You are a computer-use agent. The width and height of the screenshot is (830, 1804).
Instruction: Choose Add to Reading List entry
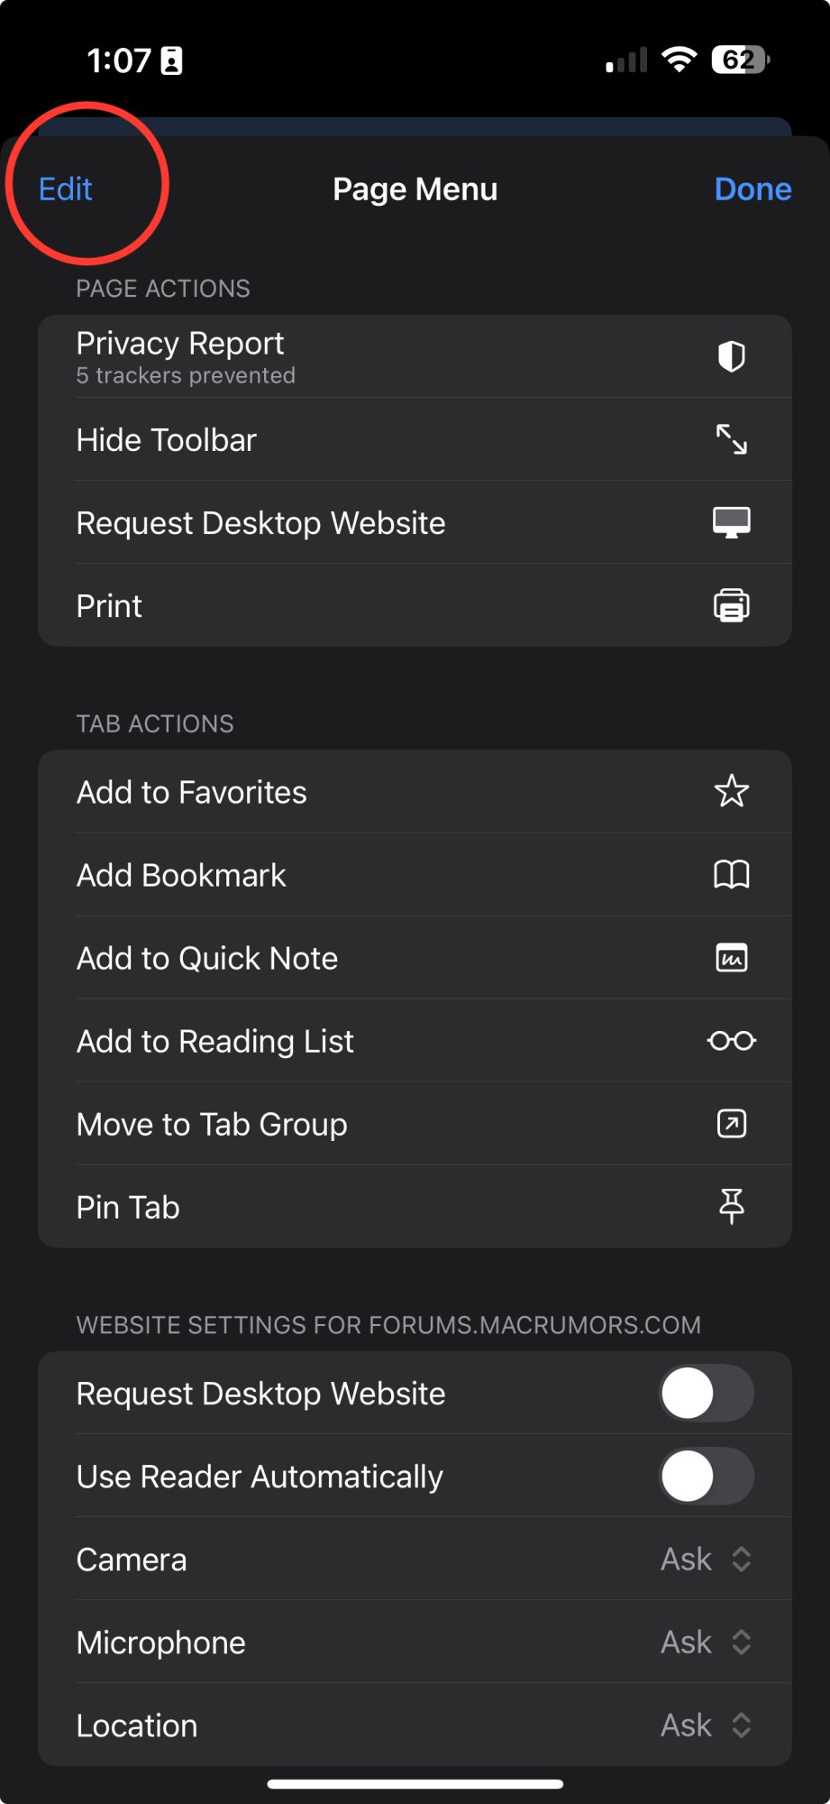[x=415, y=1041]
